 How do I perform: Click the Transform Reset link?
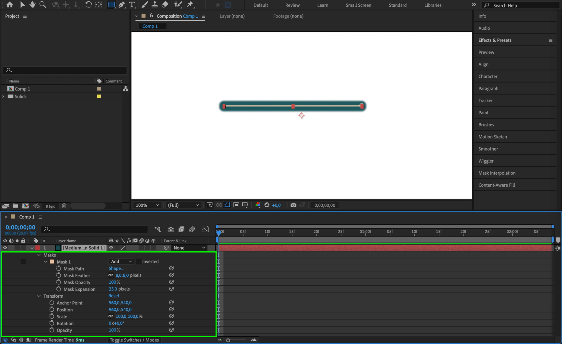[114, 296]
